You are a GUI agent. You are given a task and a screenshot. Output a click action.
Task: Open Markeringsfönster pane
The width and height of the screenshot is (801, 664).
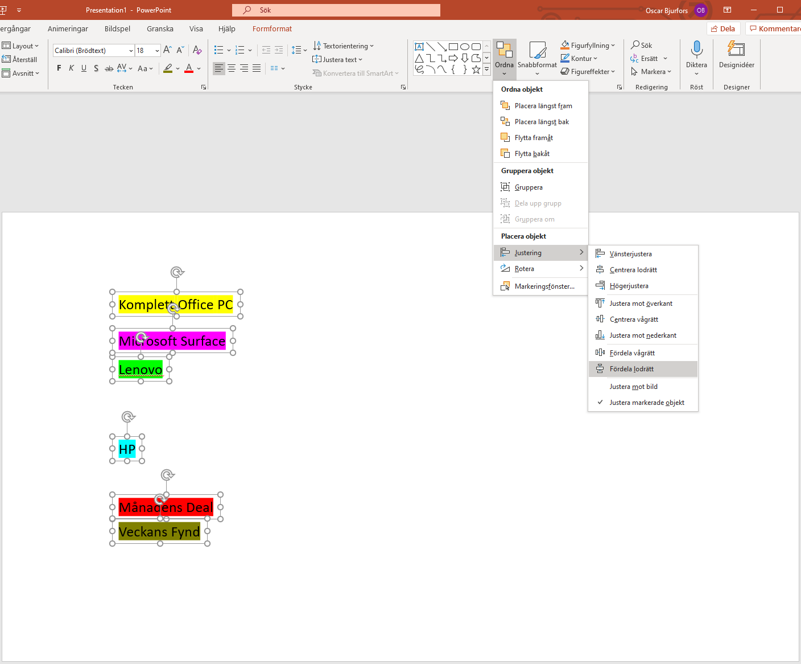[544, 286]
